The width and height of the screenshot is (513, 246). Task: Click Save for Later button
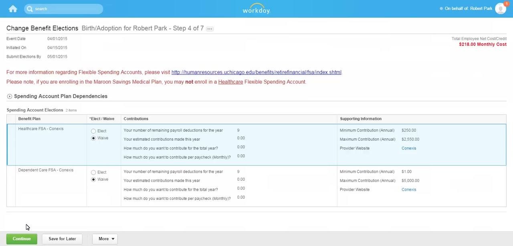pyautogui.click(x=62, y=239)
